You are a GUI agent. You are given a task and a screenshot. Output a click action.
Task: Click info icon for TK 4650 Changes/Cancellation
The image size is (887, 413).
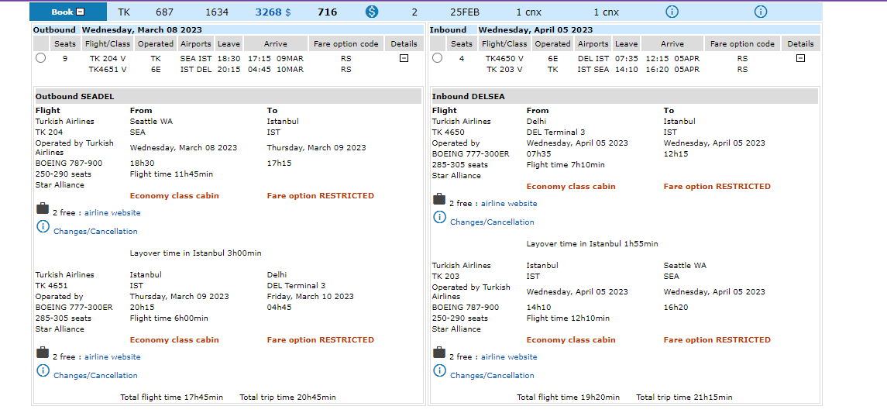point(439,218)
